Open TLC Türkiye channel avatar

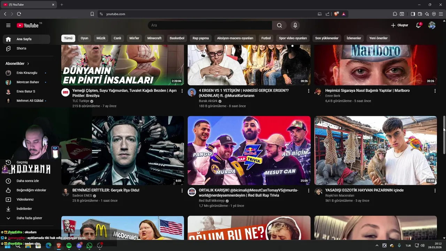[66, 92]
